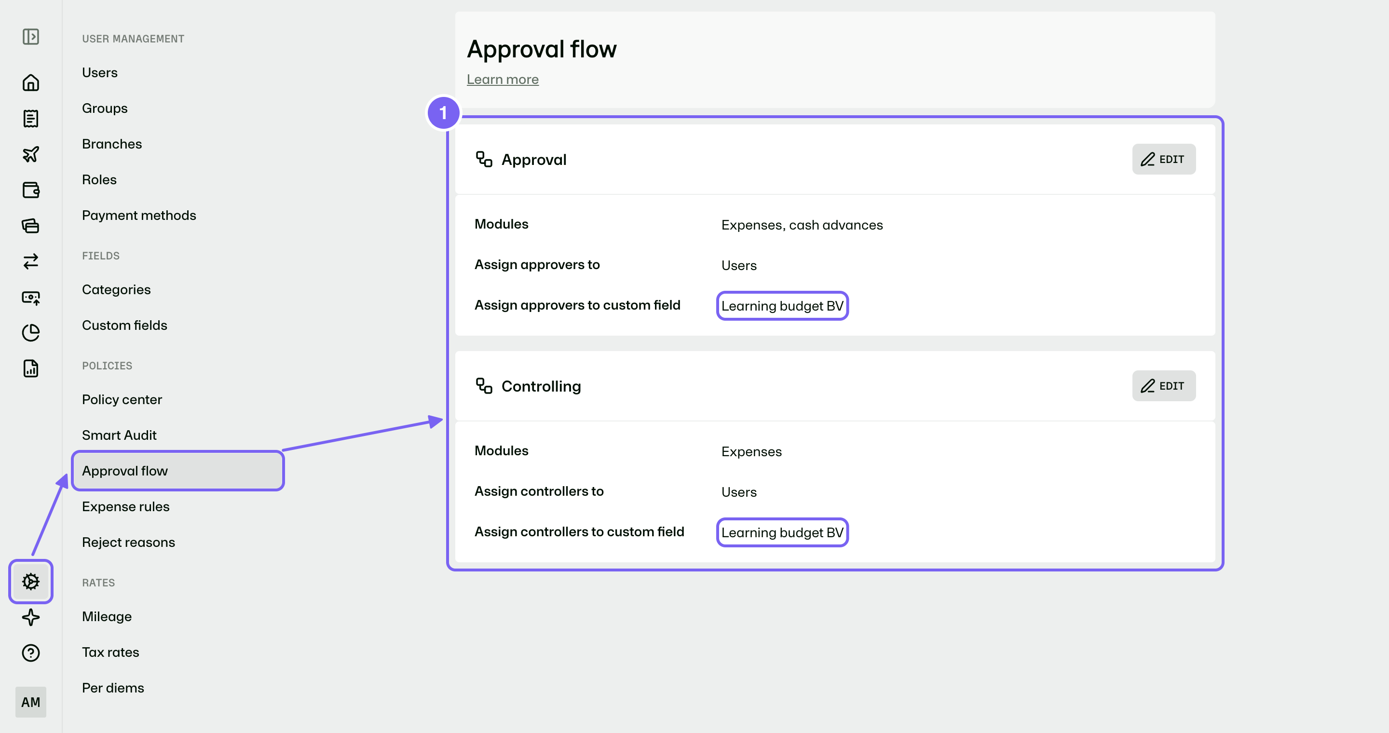Open Tax rates settings
Viewport: 1389px width, 733px height.
(x=110, y=652)
